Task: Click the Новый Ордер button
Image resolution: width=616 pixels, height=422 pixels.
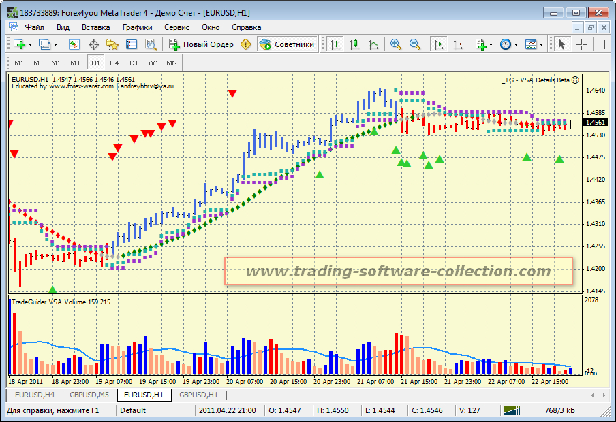Action: click(x=201, y=44)
